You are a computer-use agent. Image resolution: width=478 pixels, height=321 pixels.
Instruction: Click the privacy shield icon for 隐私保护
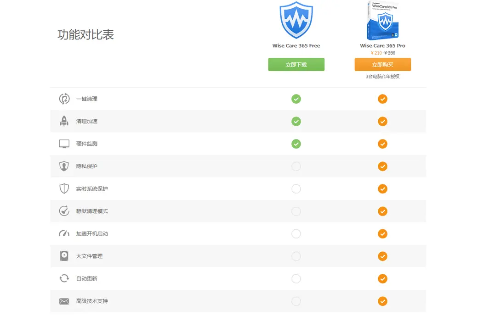[64, 166]
